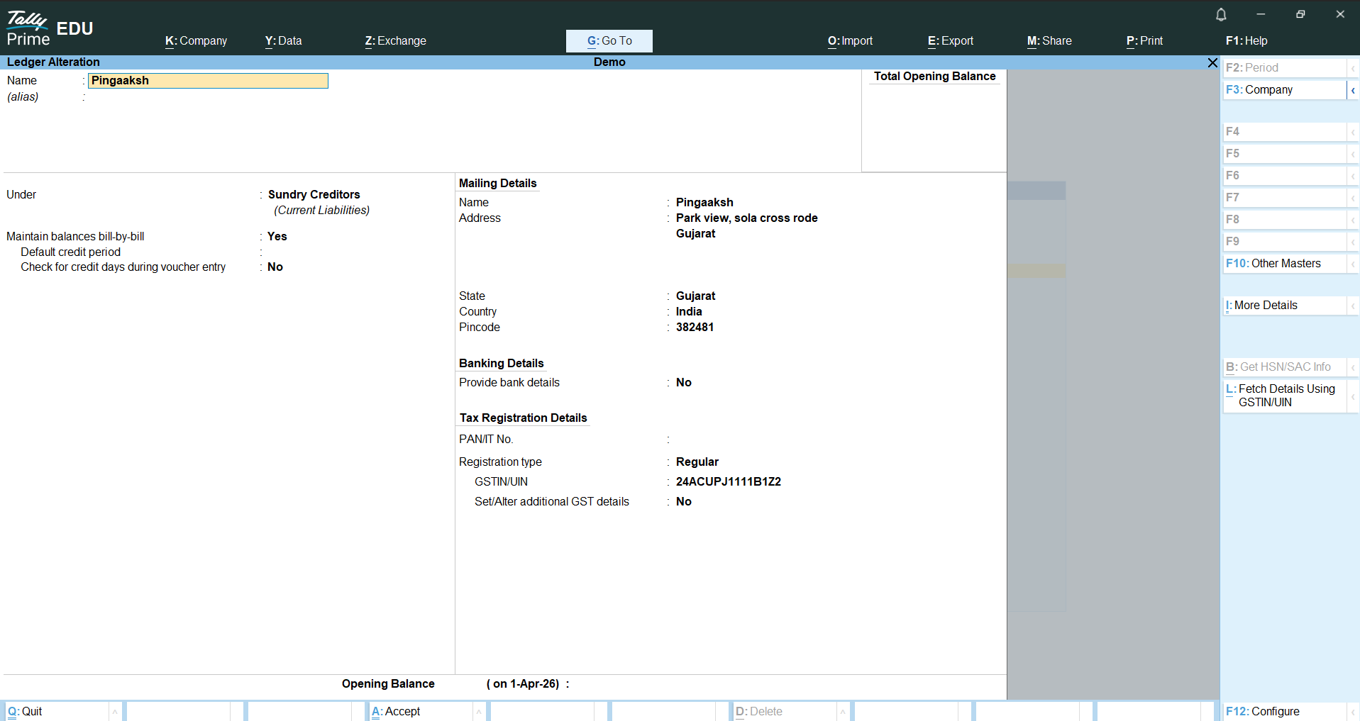Image resolution: width=1360 pixels, height=721 pixels.
Task: Expand the arrow beside F2: Period
Action: click(1353, 68)
